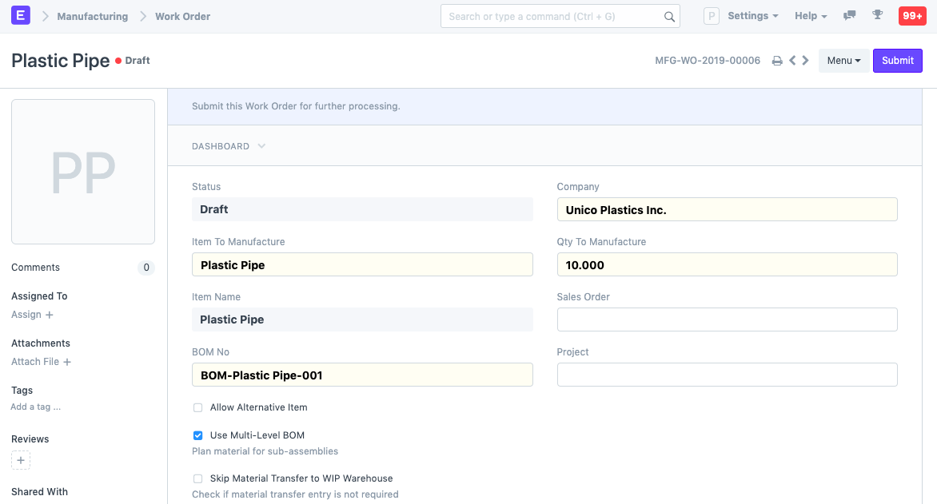Go to next document with right arrow
The width and height of the screenshot is (937, 504).
[x=806, y=61]
